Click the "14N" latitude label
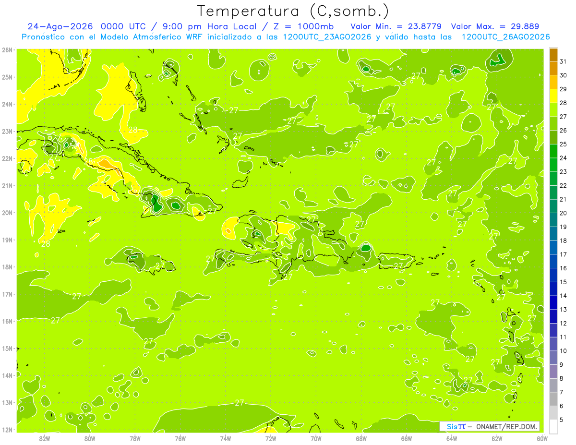Image resolution: width=576 pixels, height=445 pixels. point(7,375)
